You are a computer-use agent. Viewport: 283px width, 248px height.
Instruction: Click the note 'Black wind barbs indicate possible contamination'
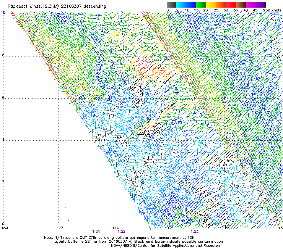179,242
